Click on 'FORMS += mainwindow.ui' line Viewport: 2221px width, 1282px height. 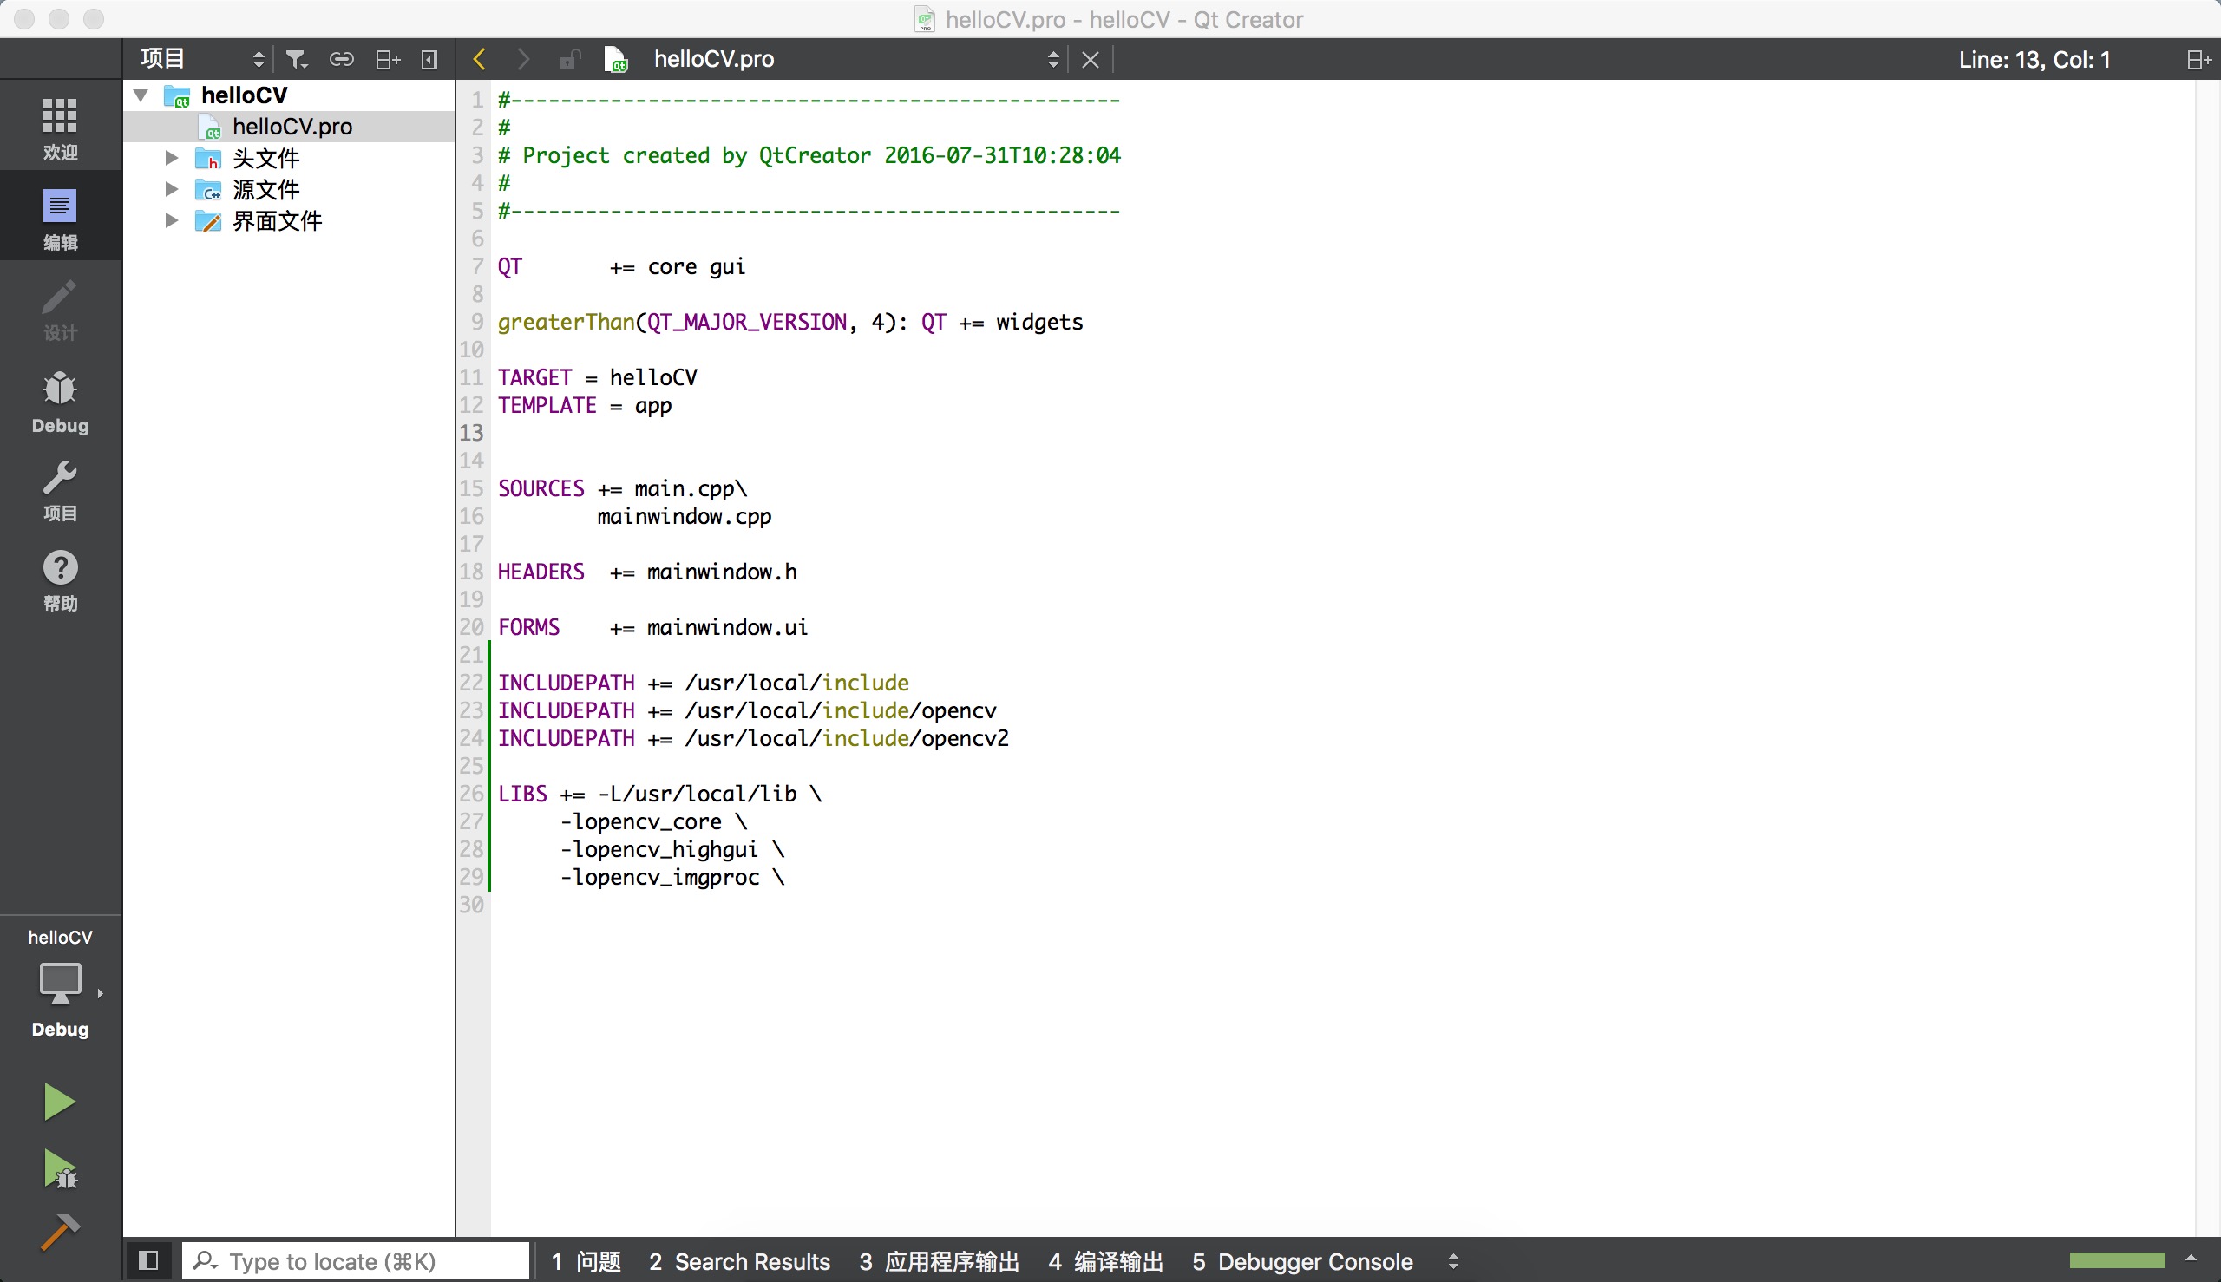(652, 627)
